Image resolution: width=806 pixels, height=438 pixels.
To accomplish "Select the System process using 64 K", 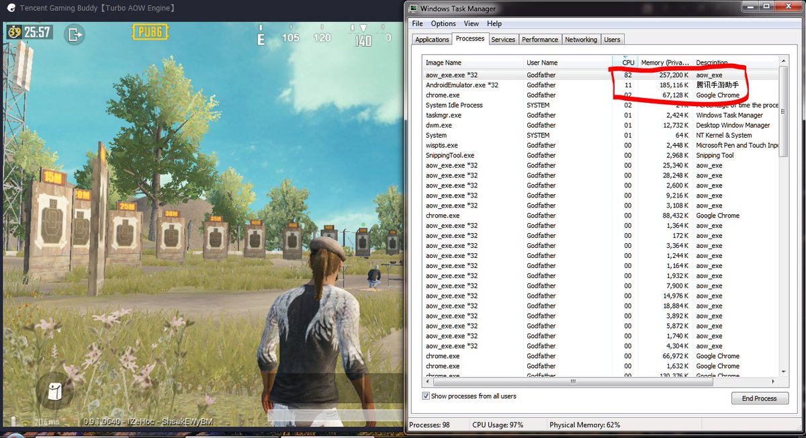I will coord(600,135).
